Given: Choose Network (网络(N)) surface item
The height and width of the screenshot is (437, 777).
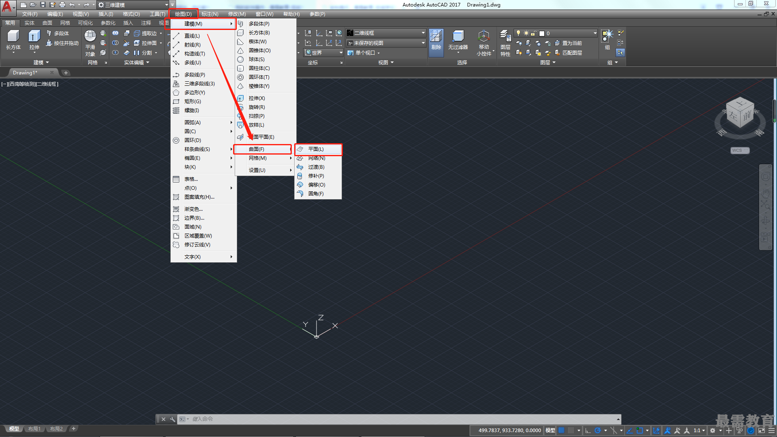Looking at the screenshot, I should click(318, 158).
